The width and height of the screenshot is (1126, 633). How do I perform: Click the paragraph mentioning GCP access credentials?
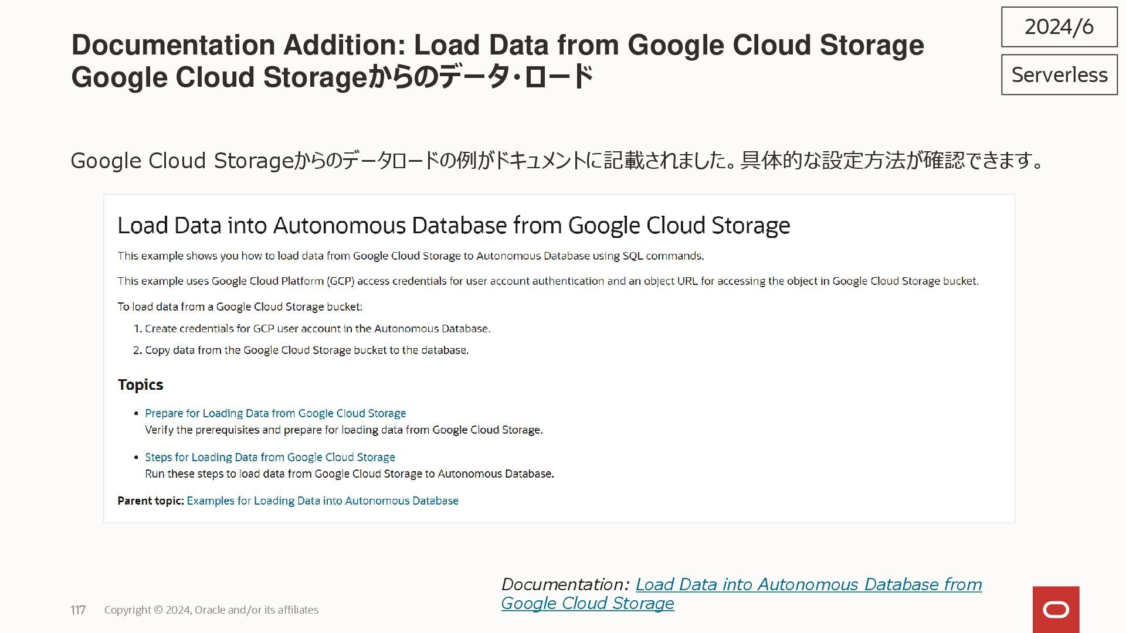[x=548, y=281]
